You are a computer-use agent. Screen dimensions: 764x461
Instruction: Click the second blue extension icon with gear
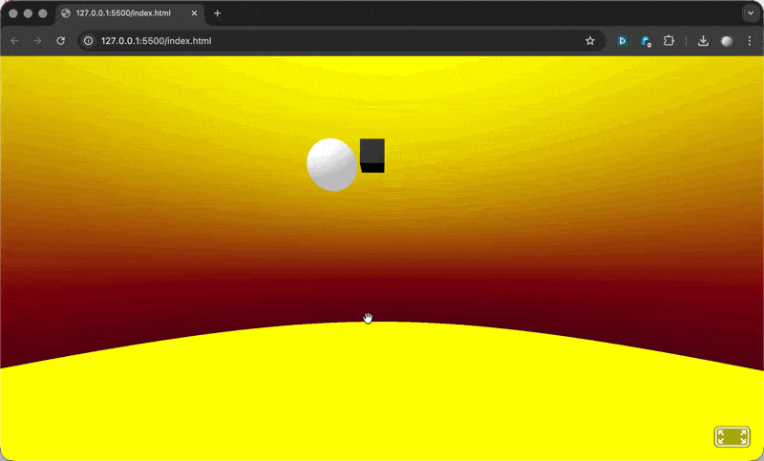click(647, 41)
